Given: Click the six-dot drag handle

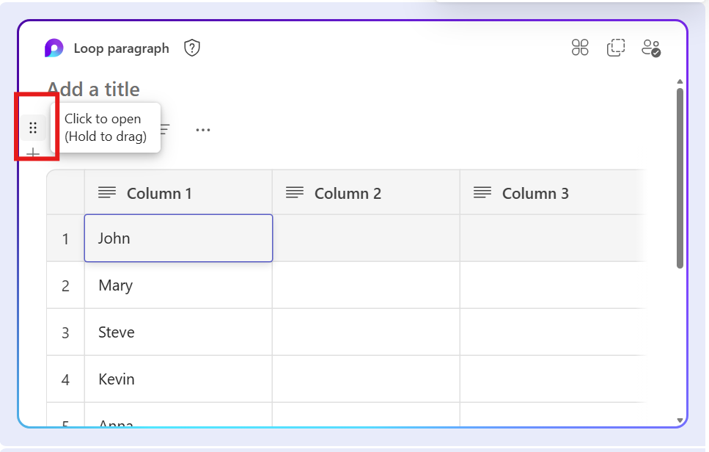Looking at the screenshot, I should pos(33,128).
